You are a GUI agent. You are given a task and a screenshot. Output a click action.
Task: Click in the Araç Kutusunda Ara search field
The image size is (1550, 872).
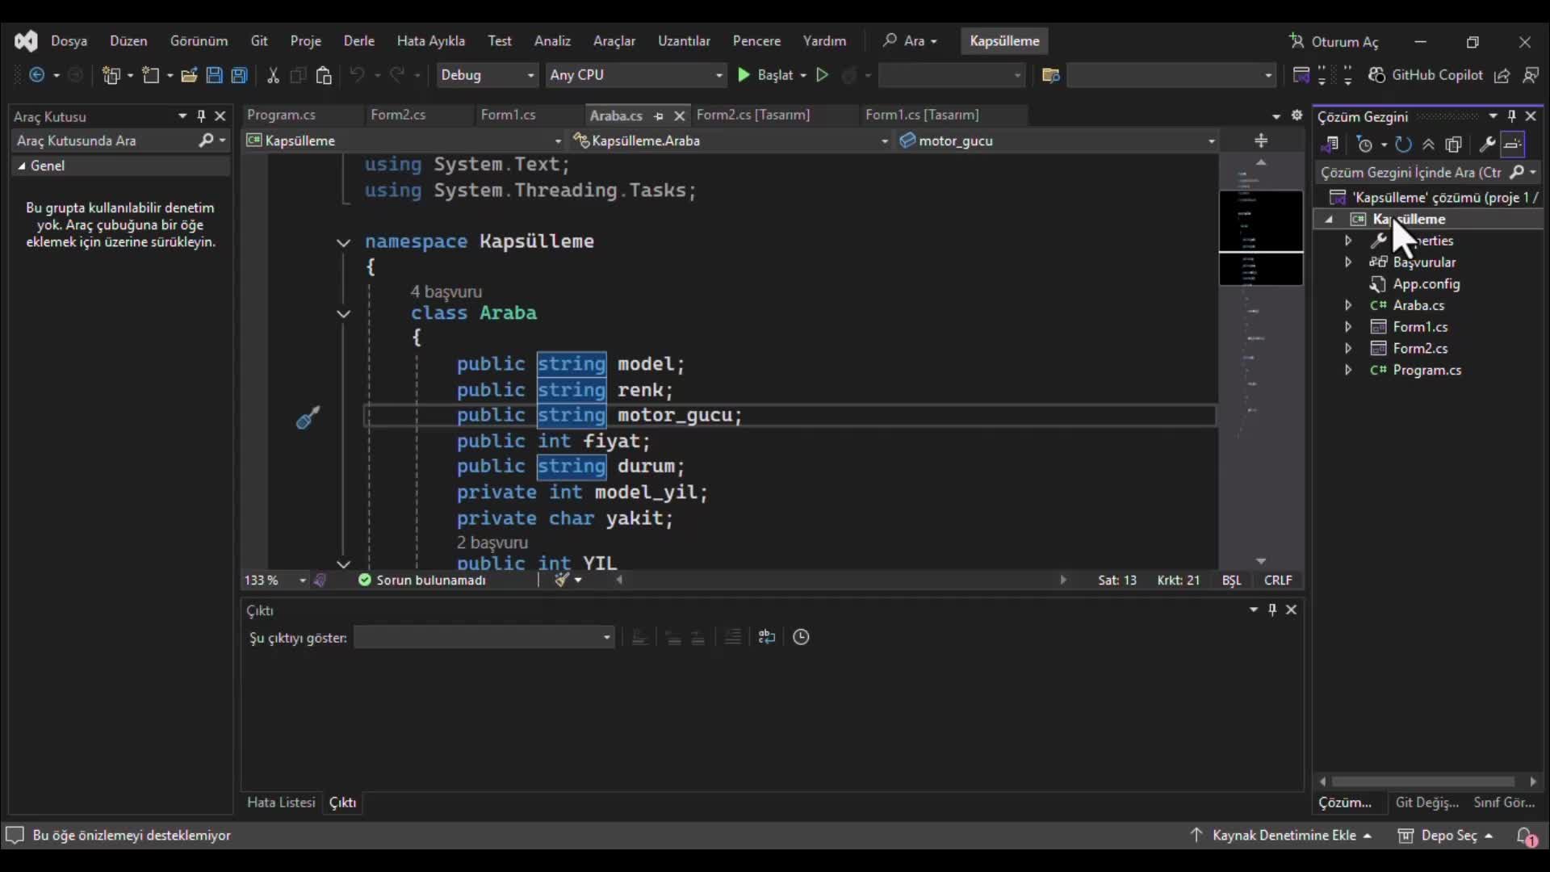point(105,140)
